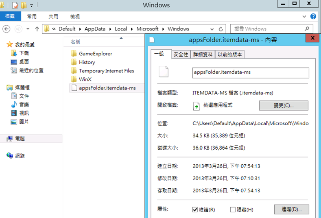This screenshot has width=321, height=218.
Task: Click the location path C:\Users\Default text
Action: click(x=251, y=123)
